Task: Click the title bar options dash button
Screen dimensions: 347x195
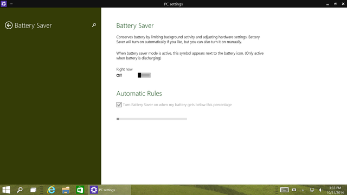Action: pos(11,4)
